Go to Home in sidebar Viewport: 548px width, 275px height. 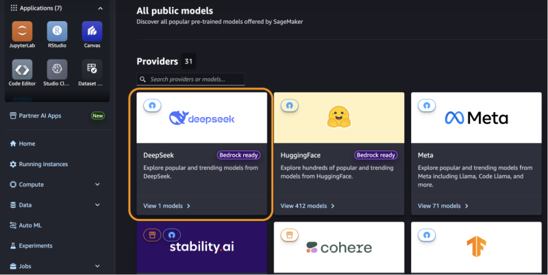tap(27, 144)
